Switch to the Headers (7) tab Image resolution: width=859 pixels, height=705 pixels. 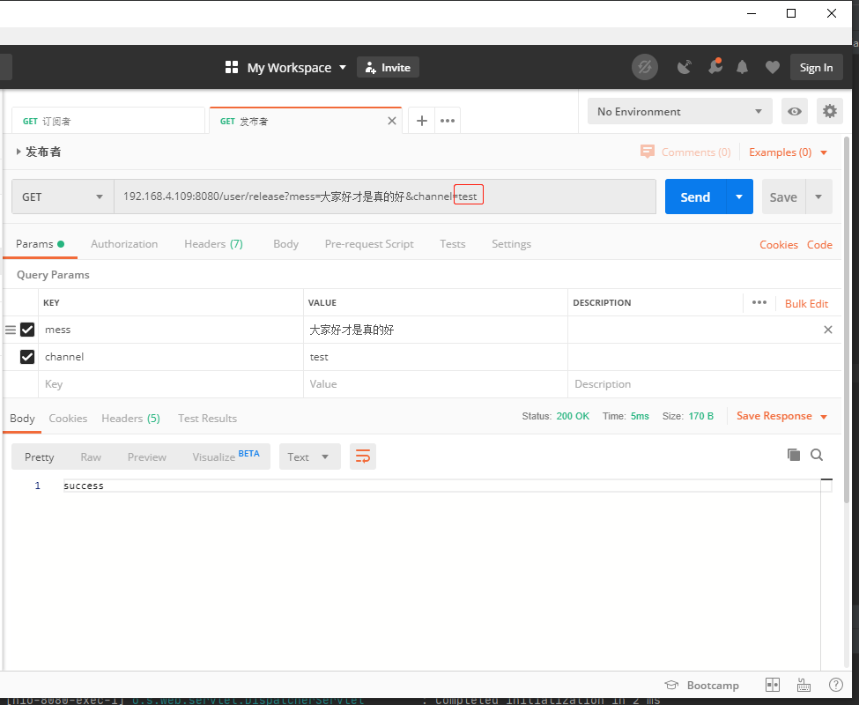[x=213, y=244]
